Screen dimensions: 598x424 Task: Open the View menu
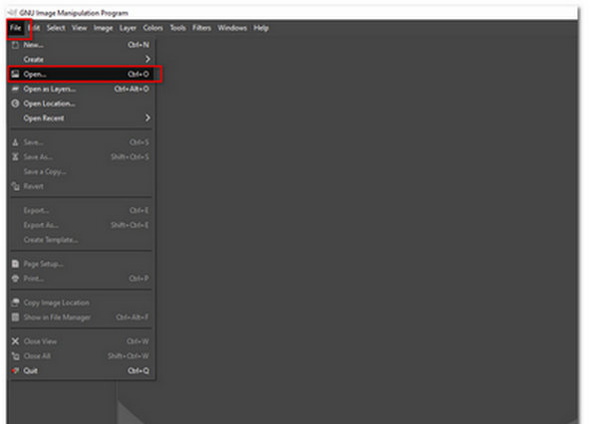(x=80, y=28)
